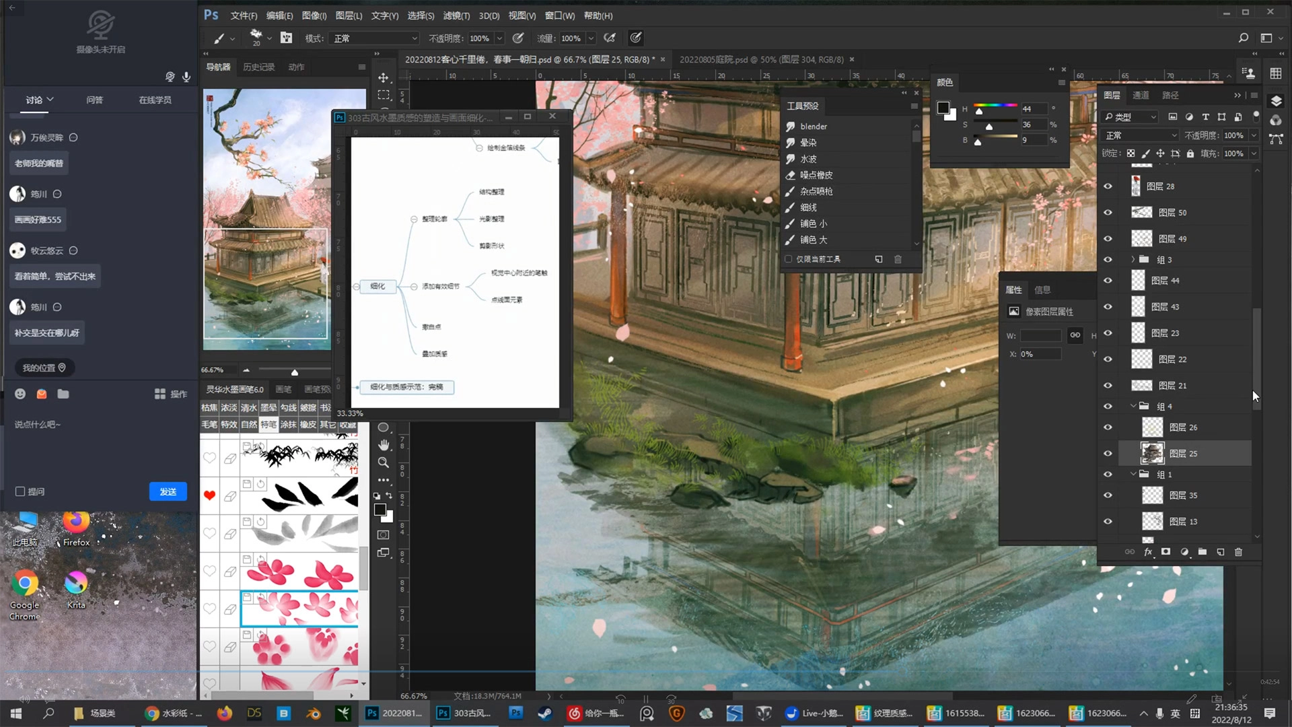
Task: Select the Move tool
Action: (384, 78)
